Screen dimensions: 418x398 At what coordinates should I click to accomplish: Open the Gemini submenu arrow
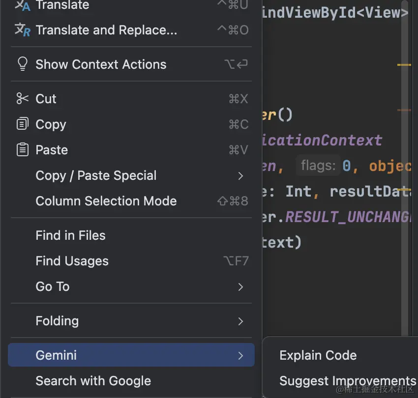click(x=240, y=355)
